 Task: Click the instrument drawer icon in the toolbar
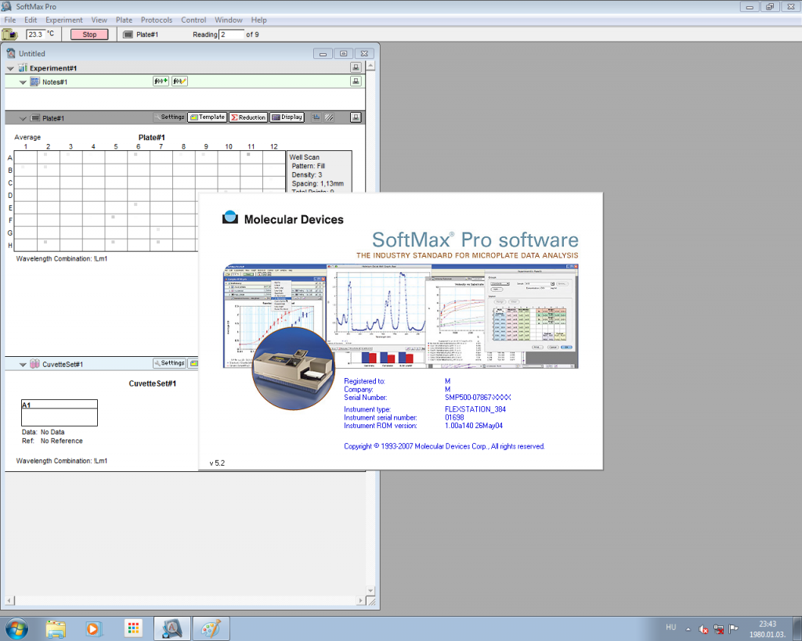point(10,34)
